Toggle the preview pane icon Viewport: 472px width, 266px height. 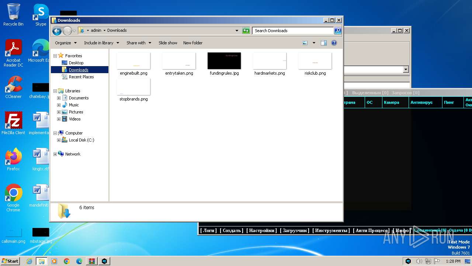pyautogui.click(x=323, y=43)
